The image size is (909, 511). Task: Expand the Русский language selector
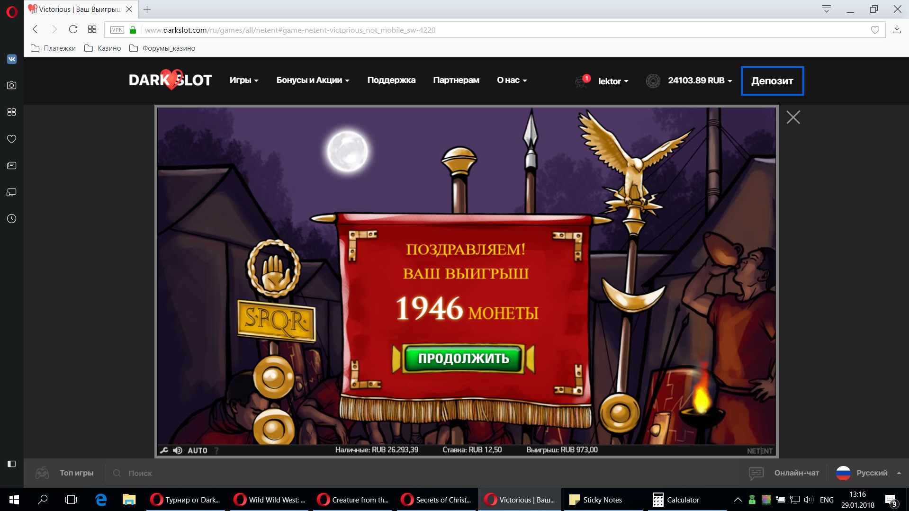869,473
